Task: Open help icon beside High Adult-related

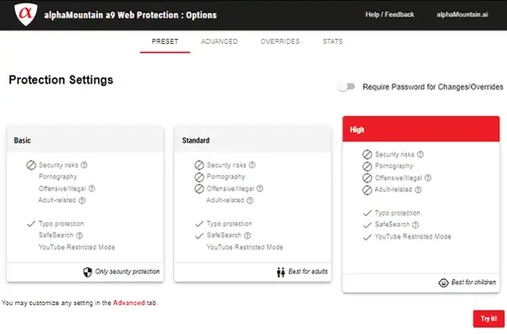Action: coord(418,189)
